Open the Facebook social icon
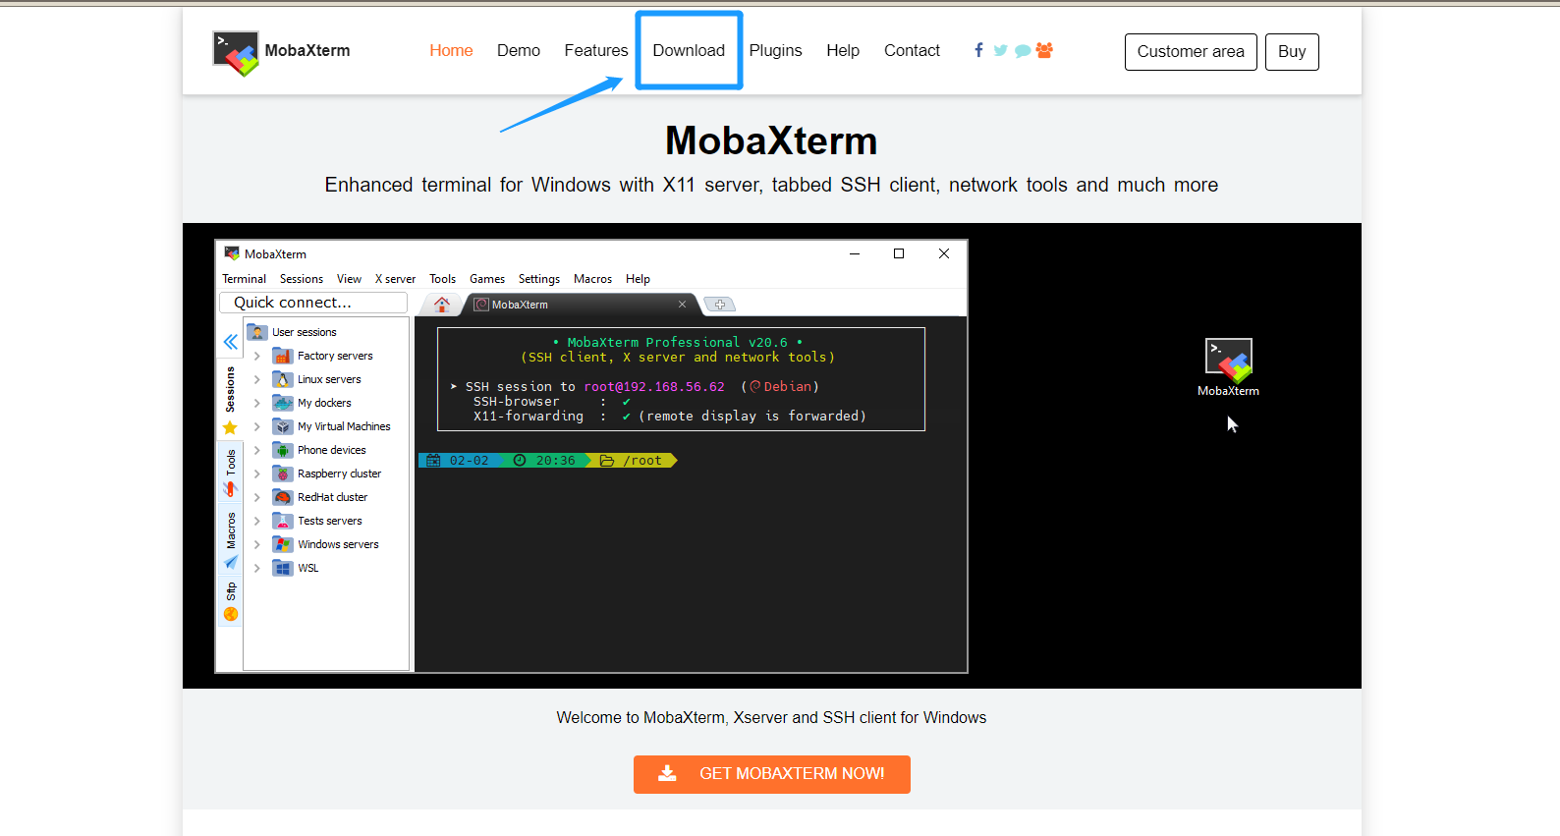Viewport: 1560px width, 836px height. pos(978,50)
